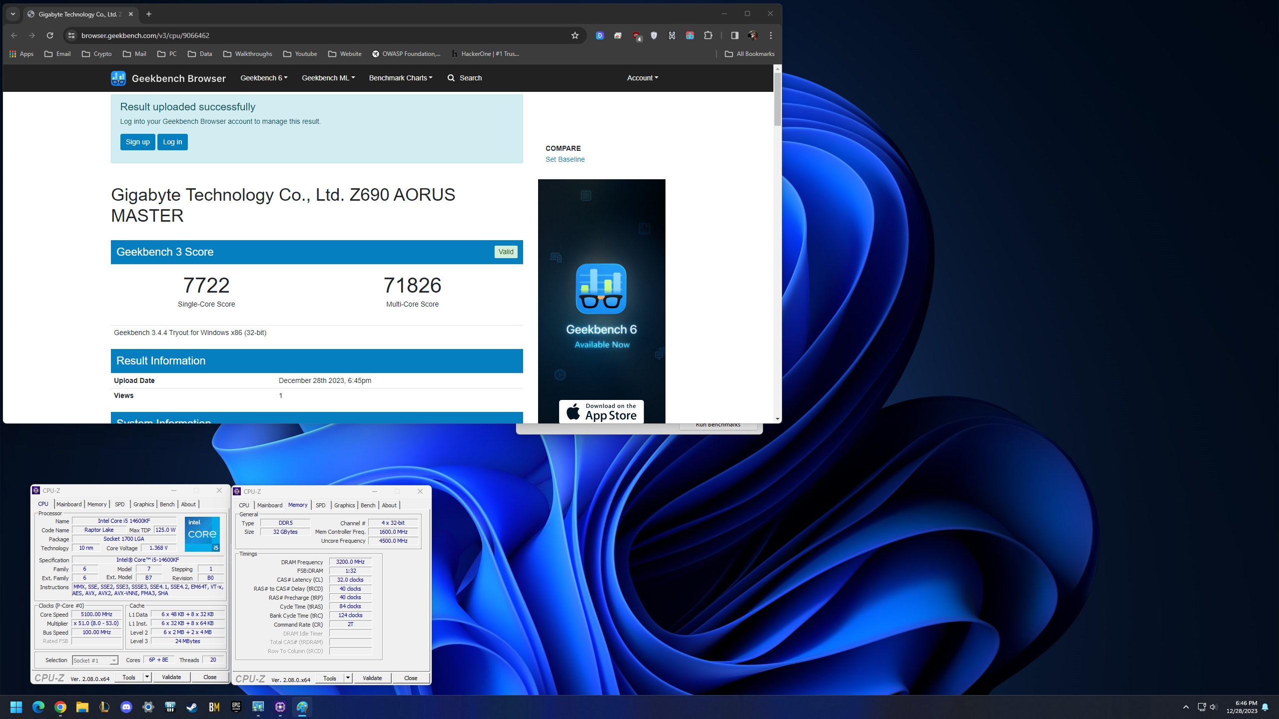
Task: Open the Account dropdown menu
Action: click(642, 78)
